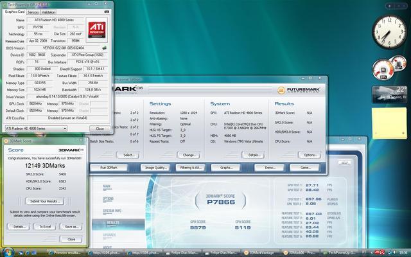411x257 pixels.
Task: Click Show Desktop quick launch icon
Action: [x=21, y=253]
